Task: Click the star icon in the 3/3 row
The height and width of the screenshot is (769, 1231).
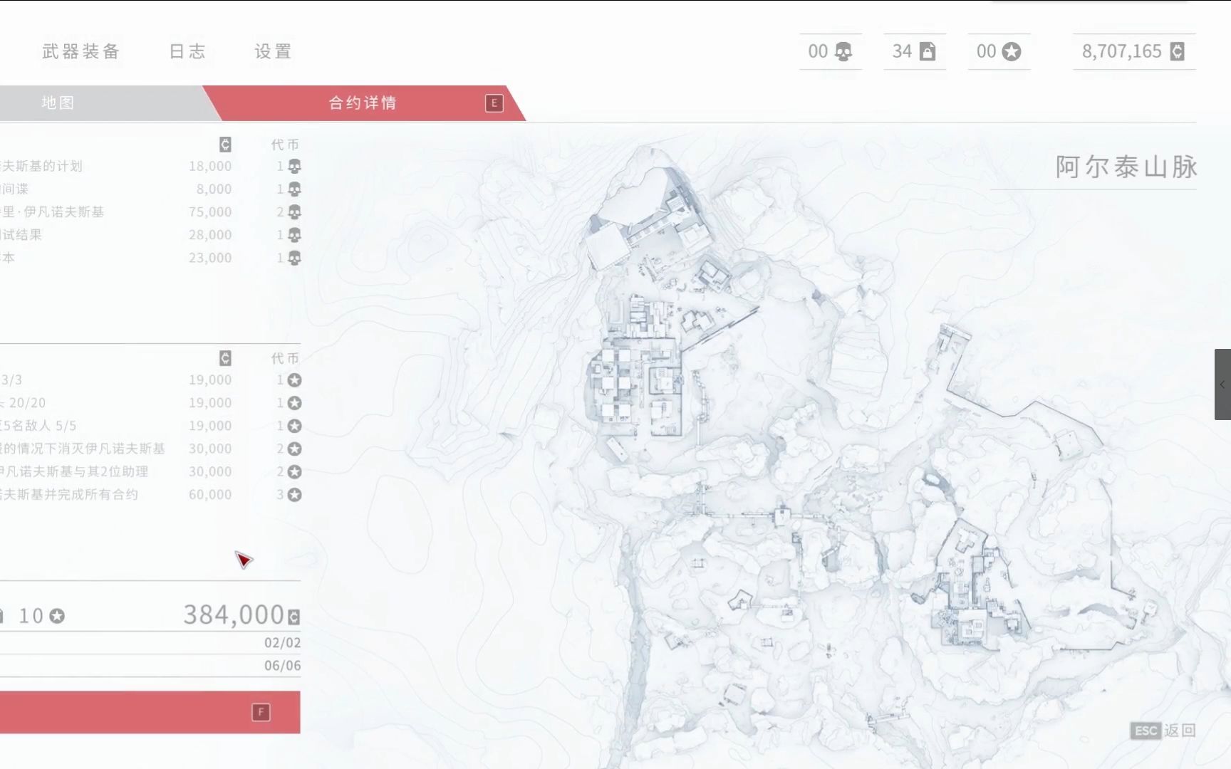Action: tap(294, 380)
